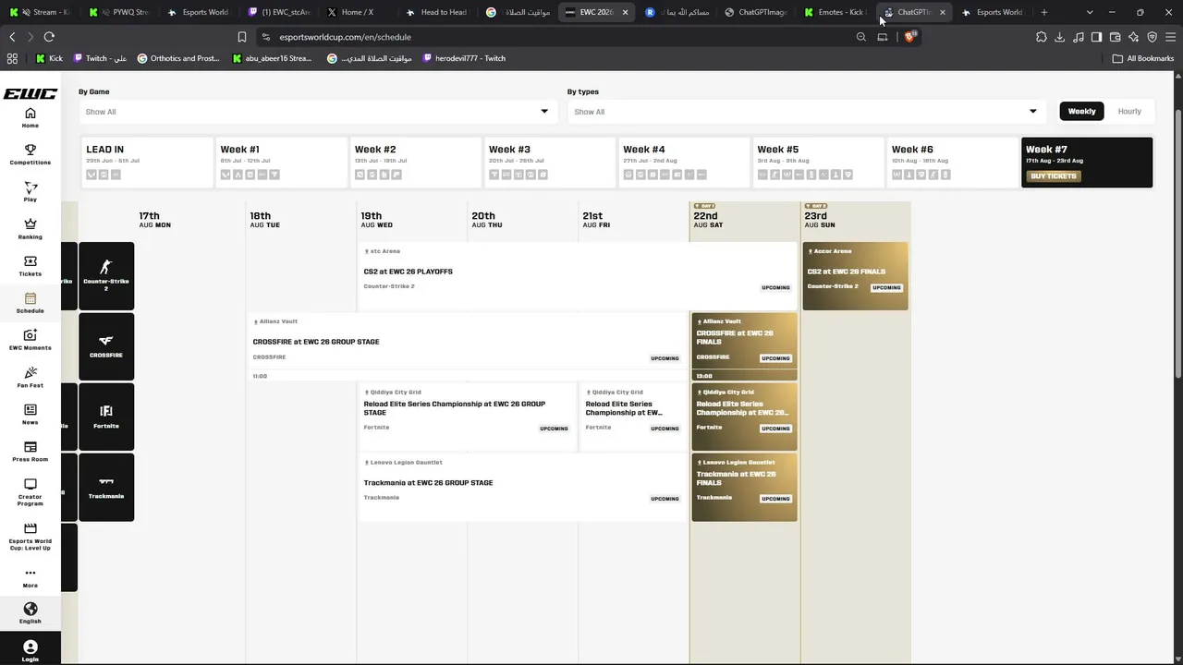This screenshot has height=665, width=1183.
Task: Open a new browser tab
Action: click(x=1044, y=12)
